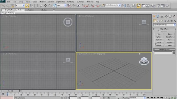Collapse the Object Type rollout
The height and width of the screenshot is (99, 177).
[x=164, y=29]
